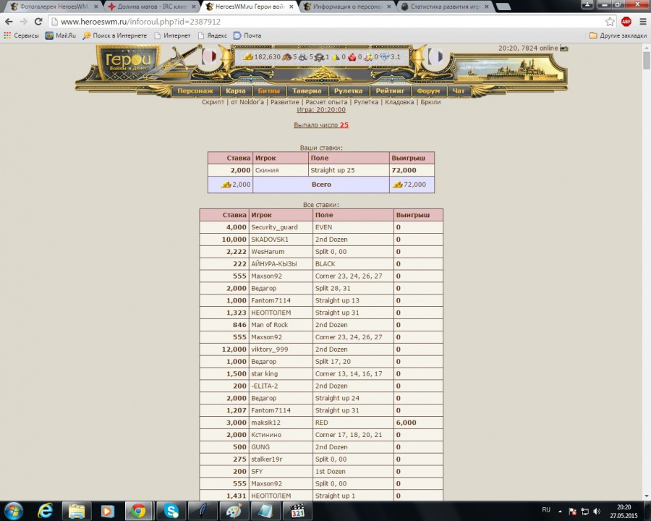Viewport: 651px width, 521px height.
Task: Click the browser address bar
Action: [325, 22]
